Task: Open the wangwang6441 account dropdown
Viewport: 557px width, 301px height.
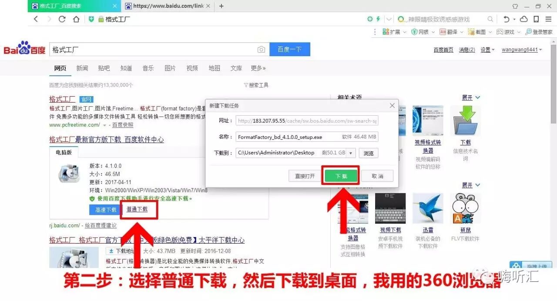Action: coord(522,50)
